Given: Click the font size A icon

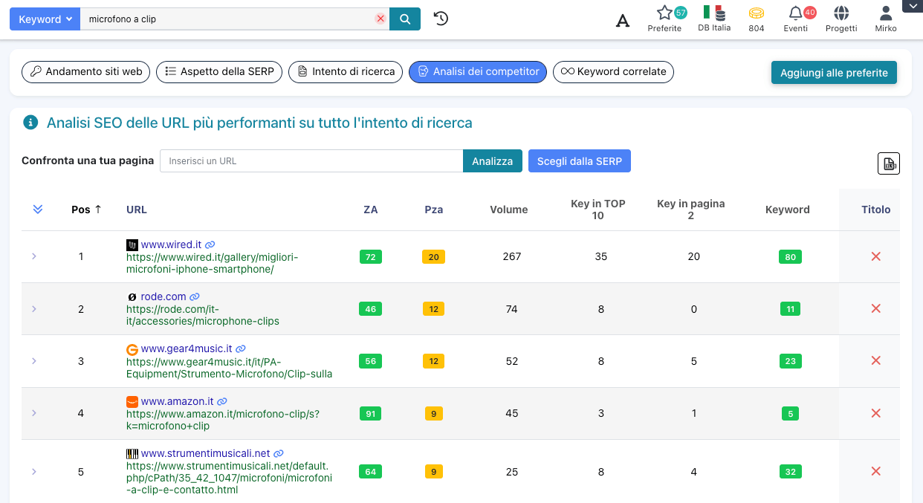Looking at the screenshot, I should click(x=623, y=20).
